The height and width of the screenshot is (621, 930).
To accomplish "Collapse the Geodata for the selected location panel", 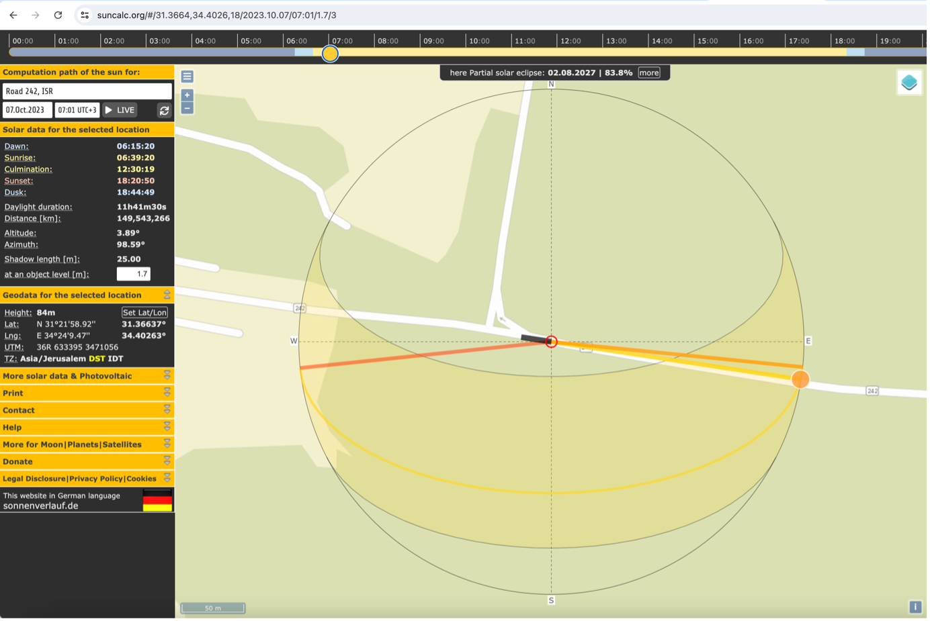I will (x=167, y=294).
